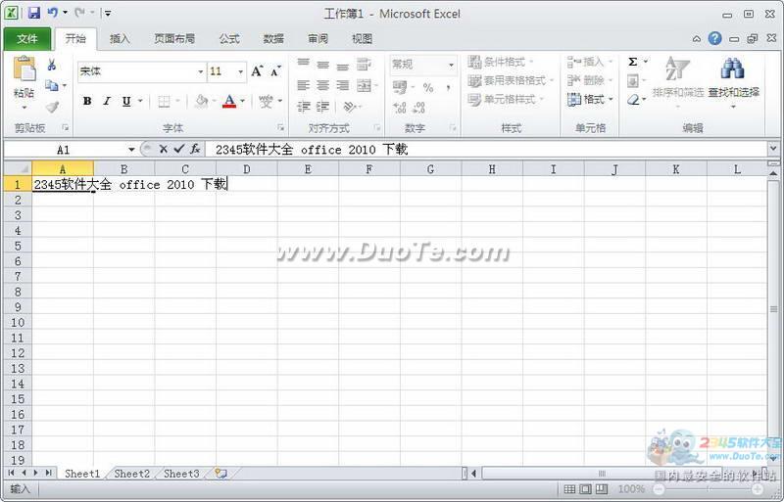This screenshot has width=784, height=502.
Task: Click the merge and center icon
Action: 364,85
